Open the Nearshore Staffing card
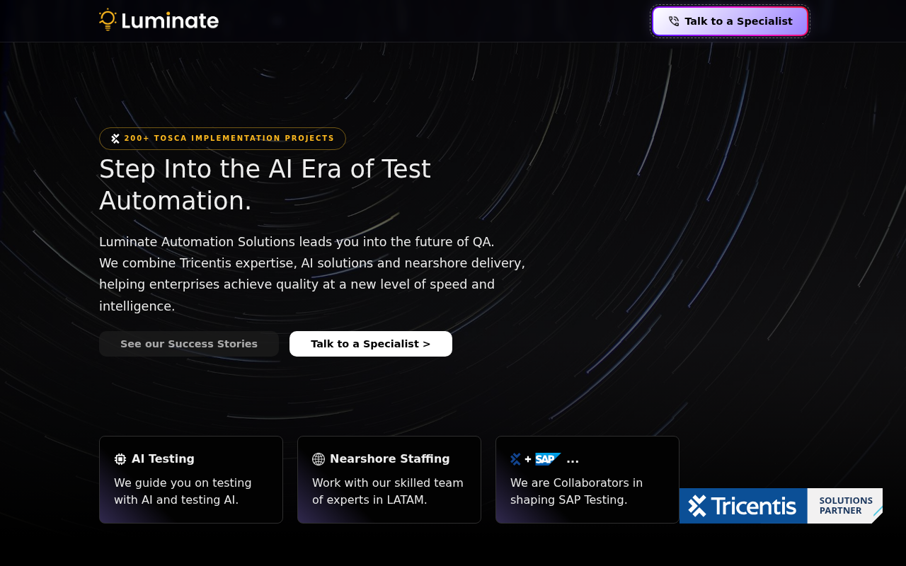 389,480
